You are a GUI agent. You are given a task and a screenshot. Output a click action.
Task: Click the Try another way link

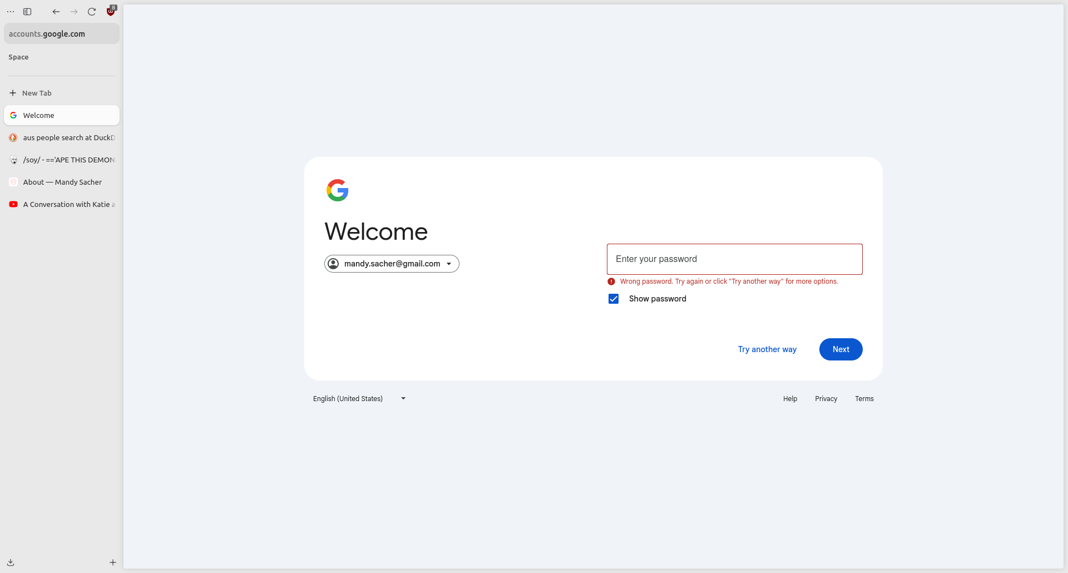pyautogui.click(x=767, y=349)
